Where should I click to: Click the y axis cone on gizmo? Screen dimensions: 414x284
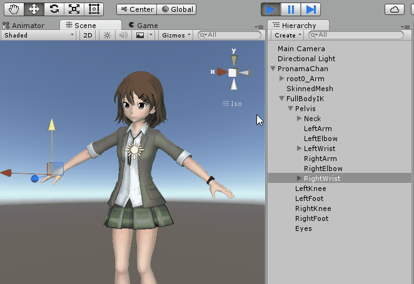[x=234, y=61]
